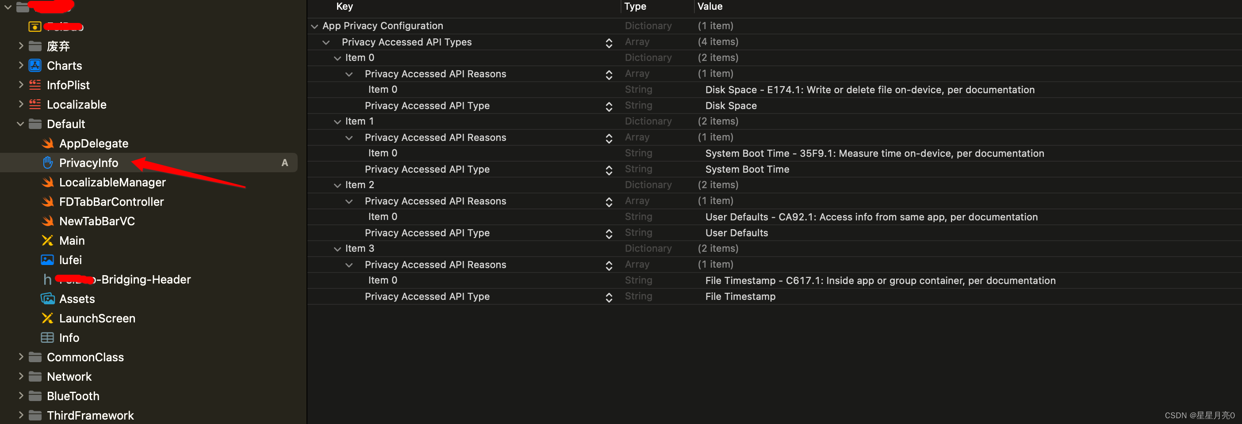Click the Main storyboard icon
1242x424 pixels.
(x=47, y=241)
